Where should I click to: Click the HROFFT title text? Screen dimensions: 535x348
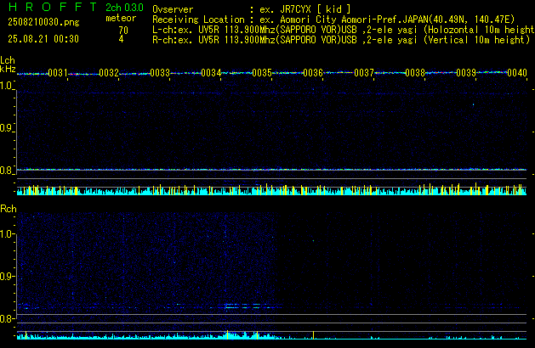[x=53, y=7]
